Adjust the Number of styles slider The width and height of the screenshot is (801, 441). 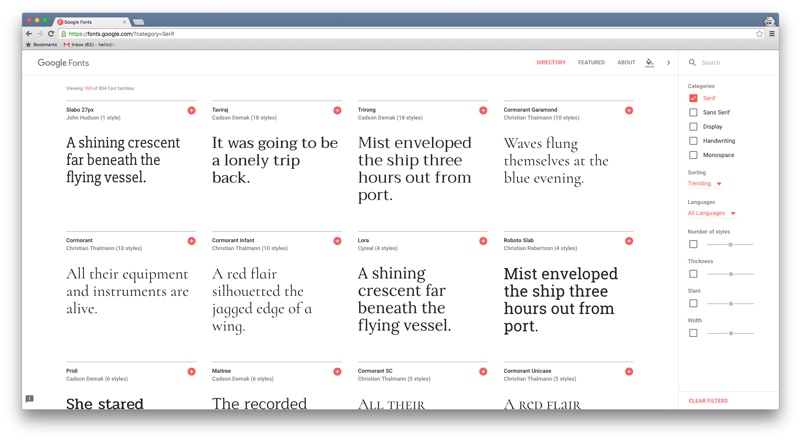click(x=730, y=245)
